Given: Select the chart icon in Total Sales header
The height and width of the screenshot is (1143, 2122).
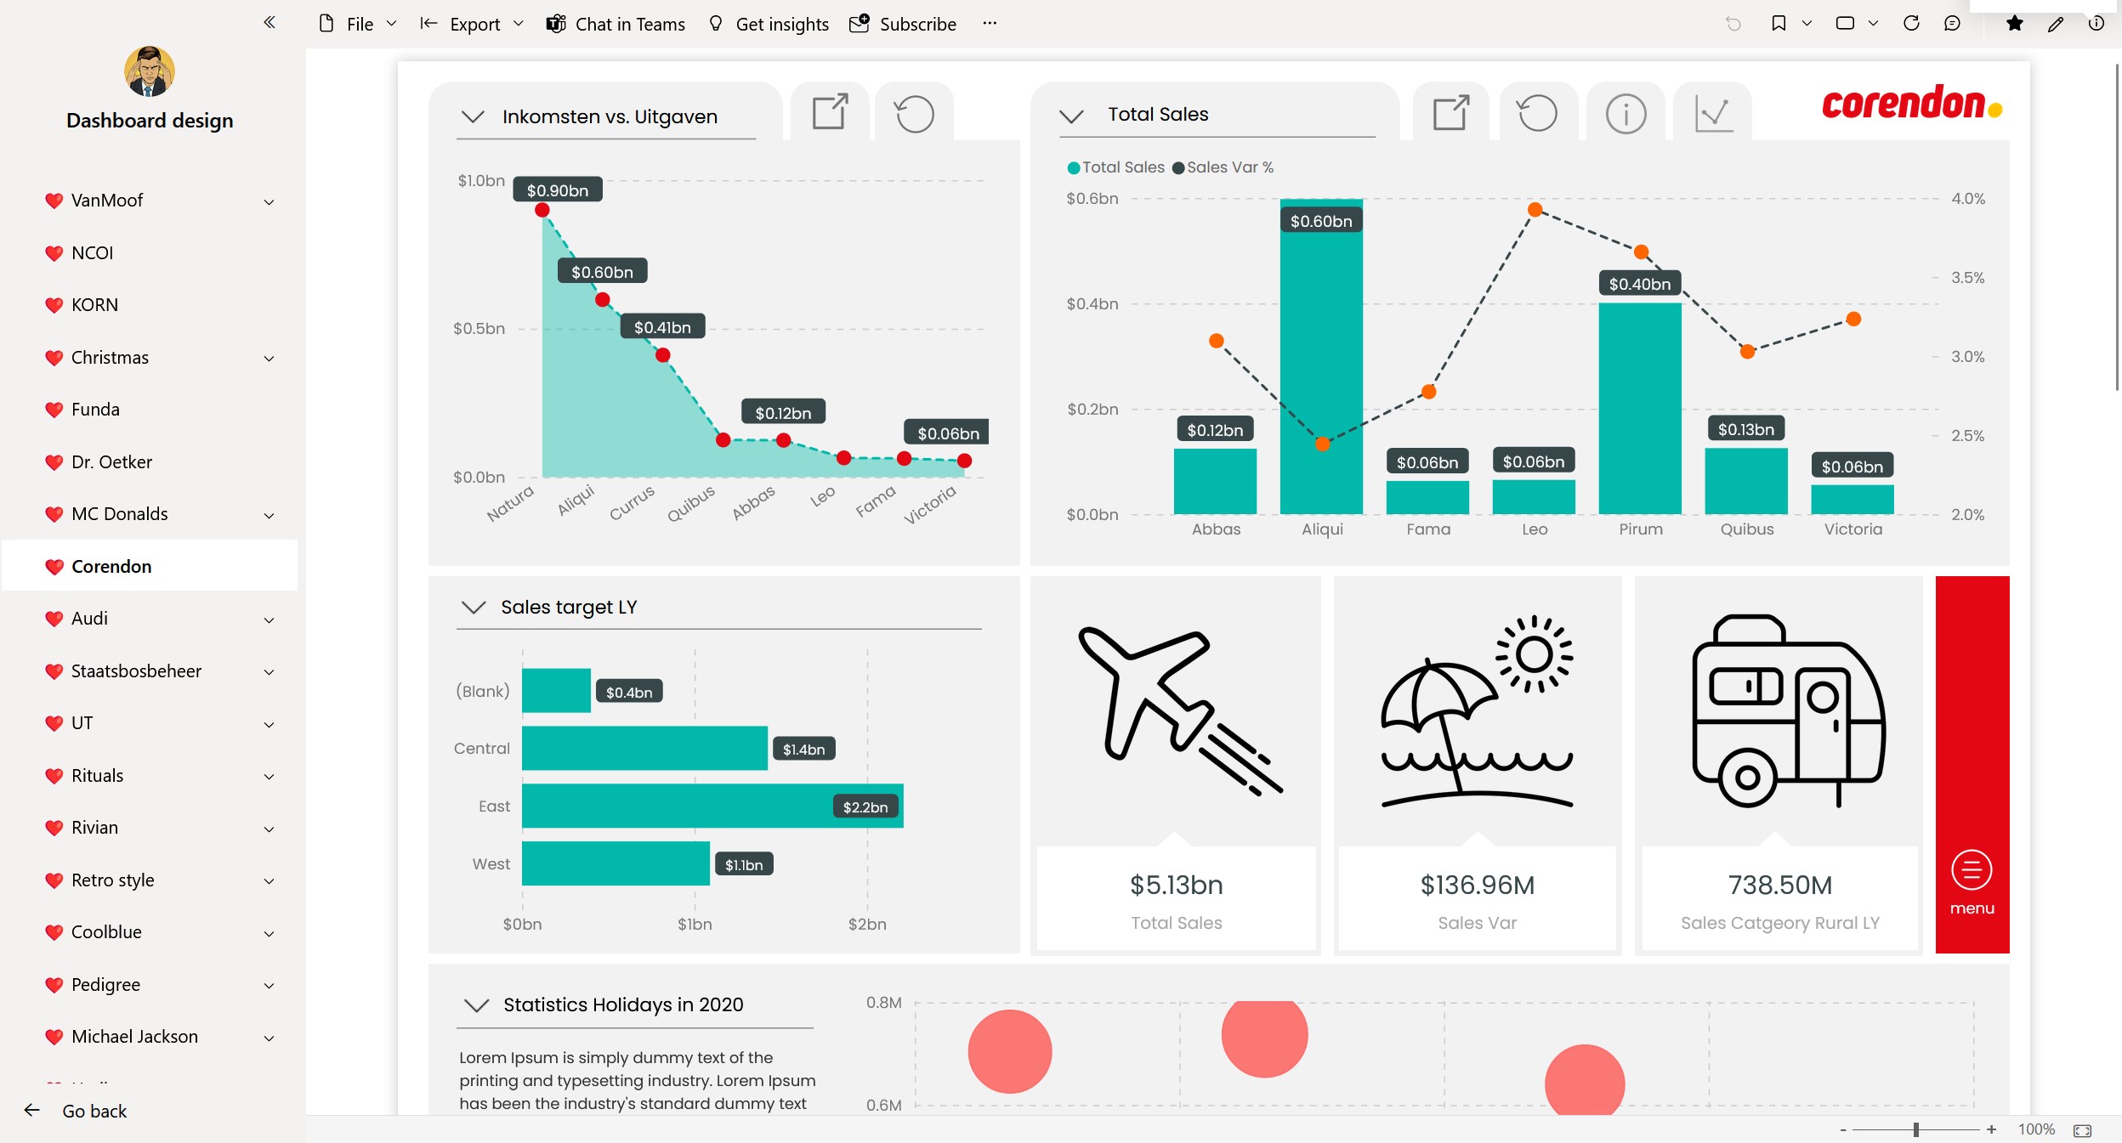Looking at the screenshot, I should (1713, 113).
